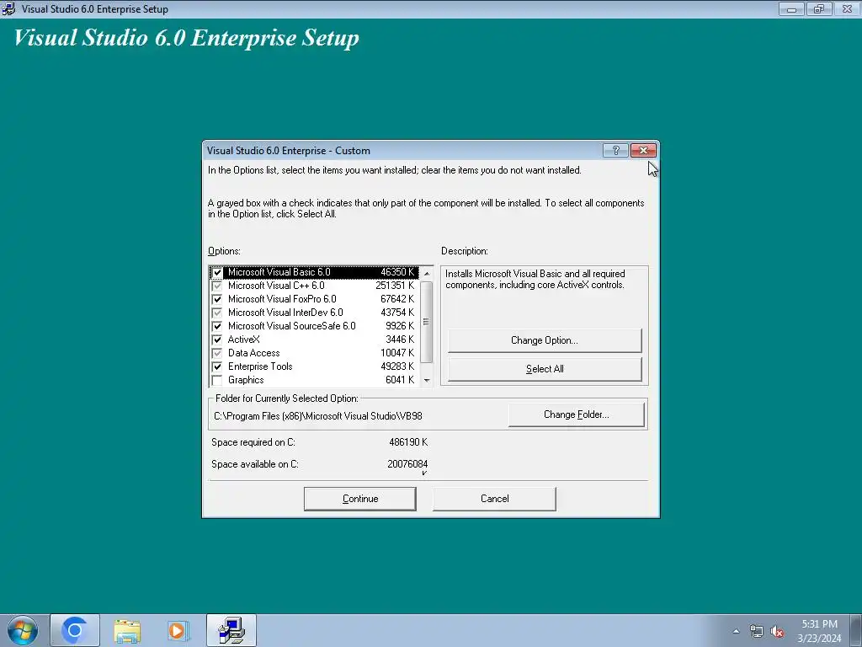The width and height of the screenshot is (862, 647).
Task: Click the 20076084 space available value
Action: (407, 464)
